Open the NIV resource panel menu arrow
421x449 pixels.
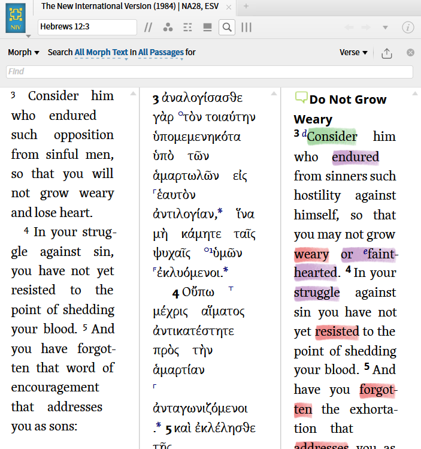[28, 37]
